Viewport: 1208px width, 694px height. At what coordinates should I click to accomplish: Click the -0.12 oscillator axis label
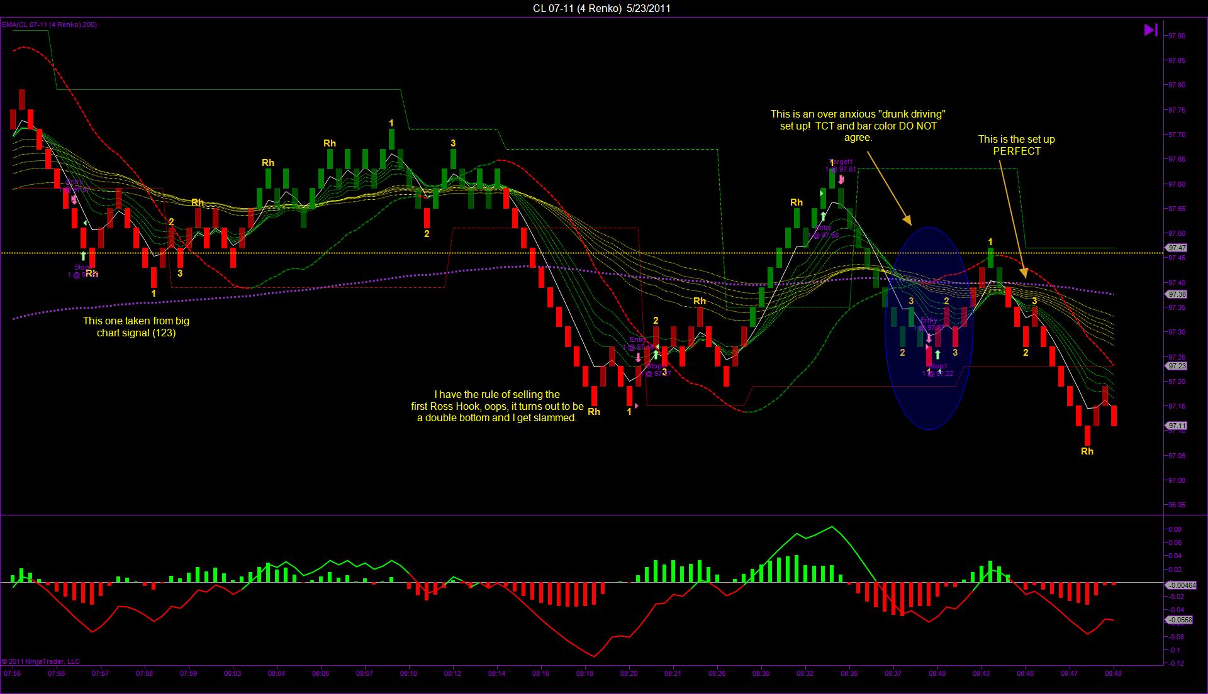click(x=1177, y=663)
